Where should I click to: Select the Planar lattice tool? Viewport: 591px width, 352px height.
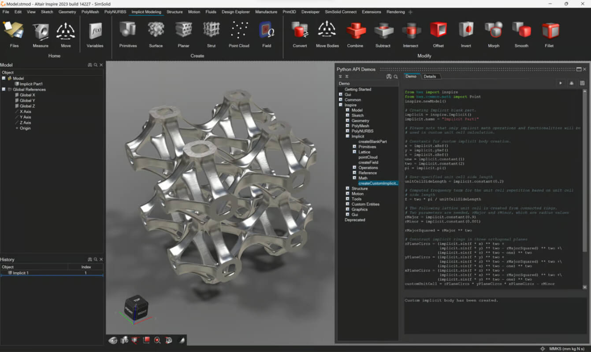pyautogui.click(x=183, y=34)
